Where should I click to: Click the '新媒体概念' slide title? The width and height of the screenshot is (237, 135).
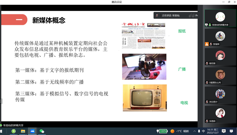[49, 20]
